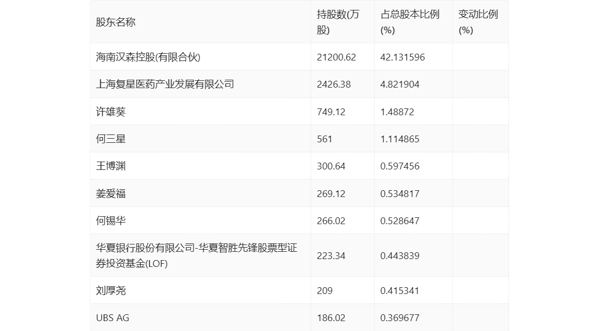599x331 pixels.
Task: Click holding value 561
Action: [325, 139]
